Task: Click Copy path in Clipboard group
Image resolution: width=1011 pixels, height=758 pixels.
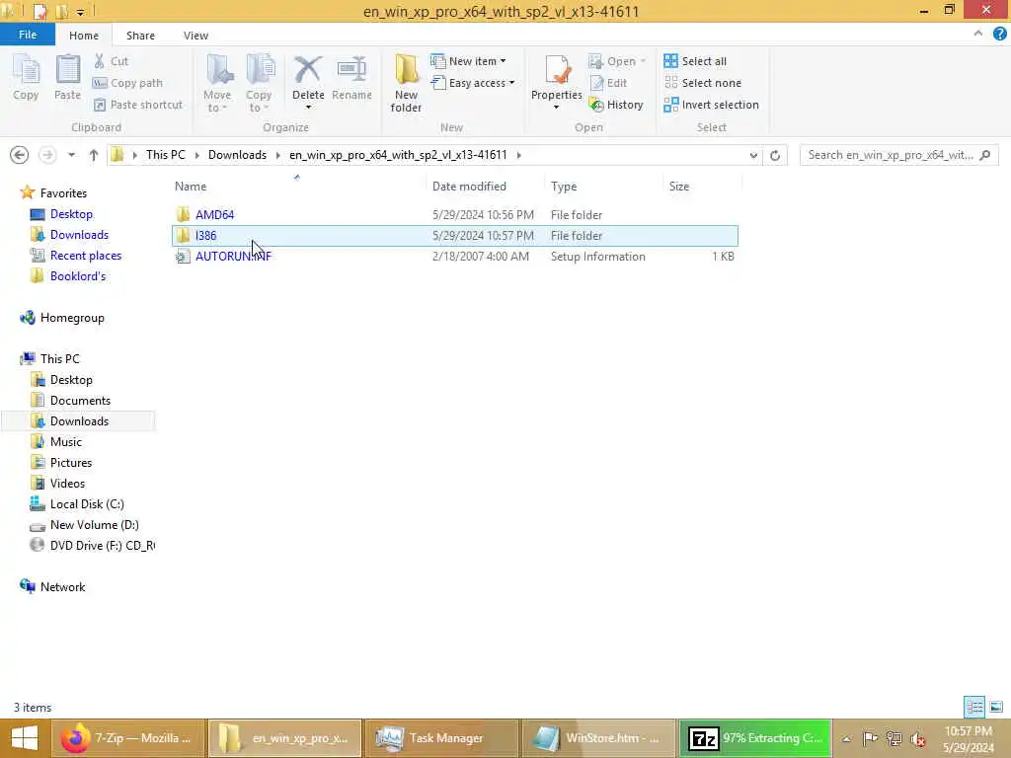Action: [127, 83]
